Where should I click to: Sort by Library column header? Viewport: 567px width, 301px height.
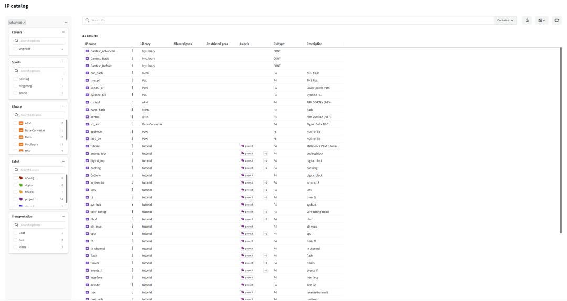[145, 44]
